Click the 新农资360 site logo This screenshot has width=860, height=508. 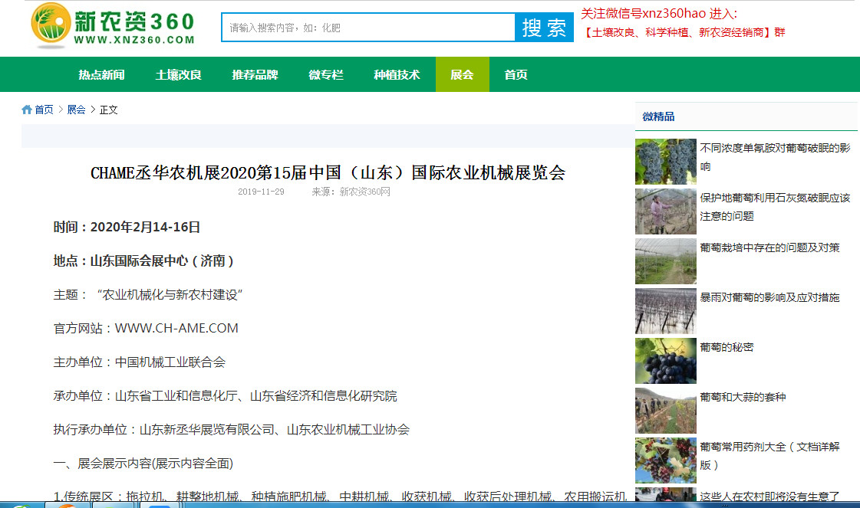(113, 25)
